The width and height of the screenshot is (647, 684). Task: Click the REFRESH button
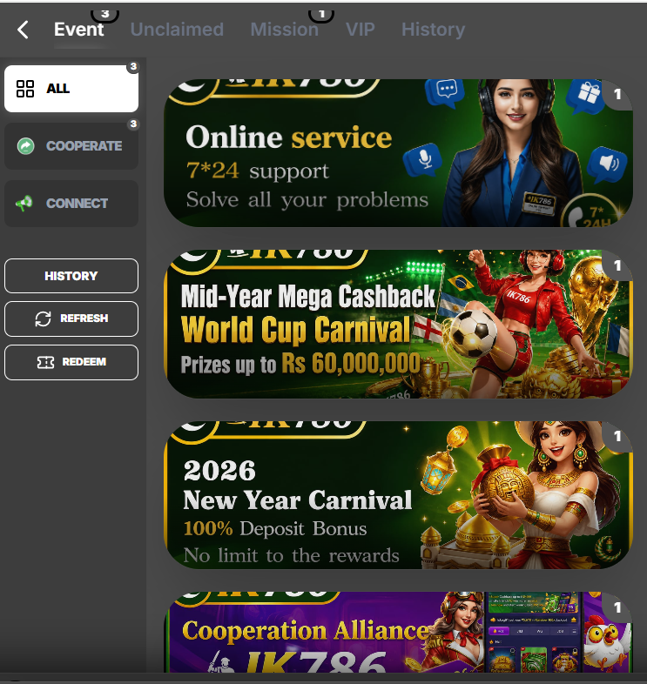(71, 319)
